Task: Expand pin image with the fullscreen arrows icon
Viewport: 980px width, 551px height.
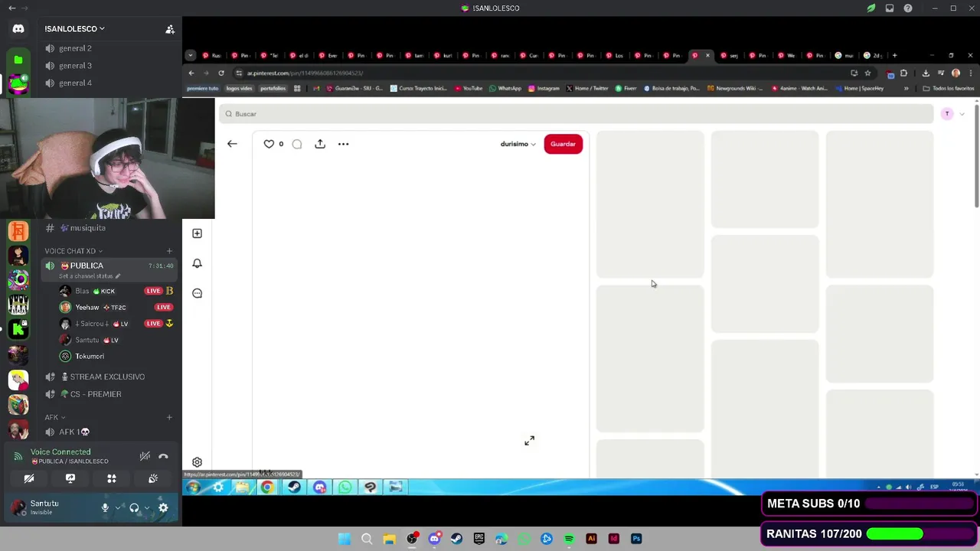Action: pos(529,441)
